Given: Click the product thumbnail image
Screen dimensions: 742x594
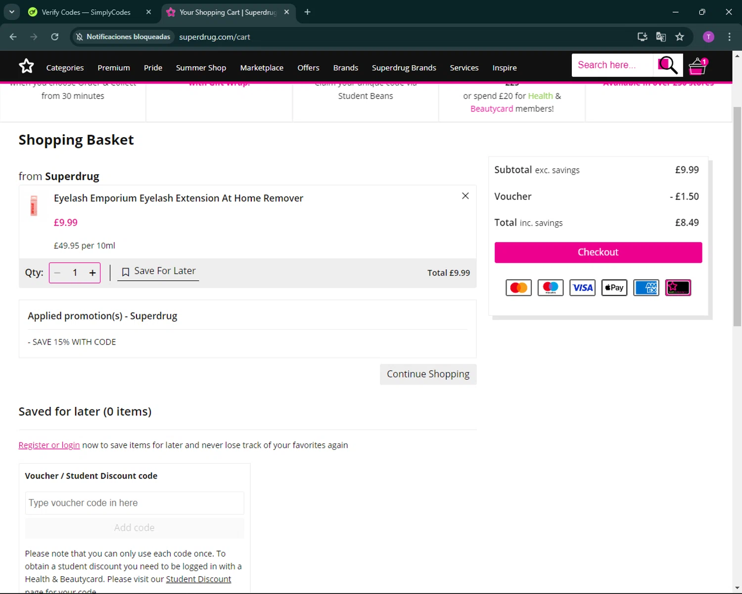Looking at the screenshot, I should pyautogui.click(x=34, y=205).
